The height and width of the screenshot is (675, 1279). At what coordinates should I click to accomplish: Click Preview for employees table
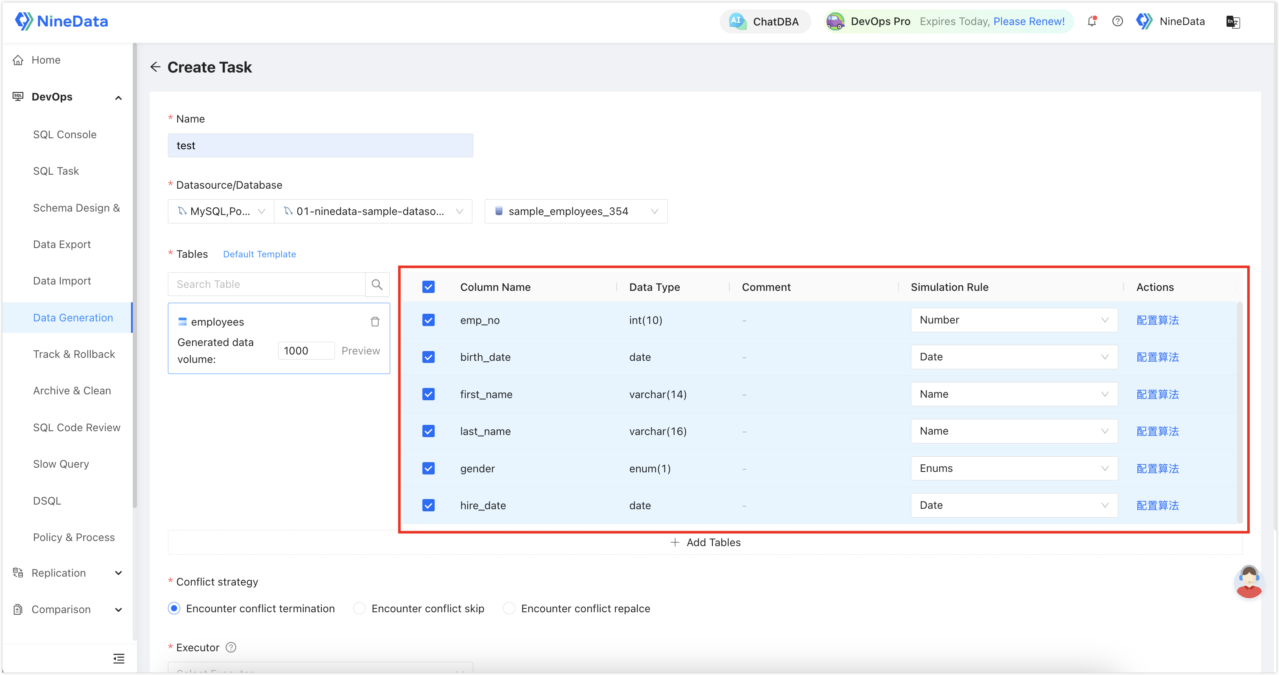click(360, 351)
